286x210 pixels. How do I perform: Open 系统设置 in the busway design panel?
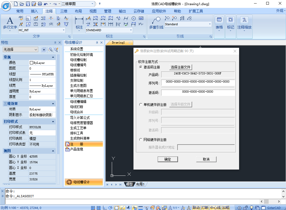click(77, 49)
